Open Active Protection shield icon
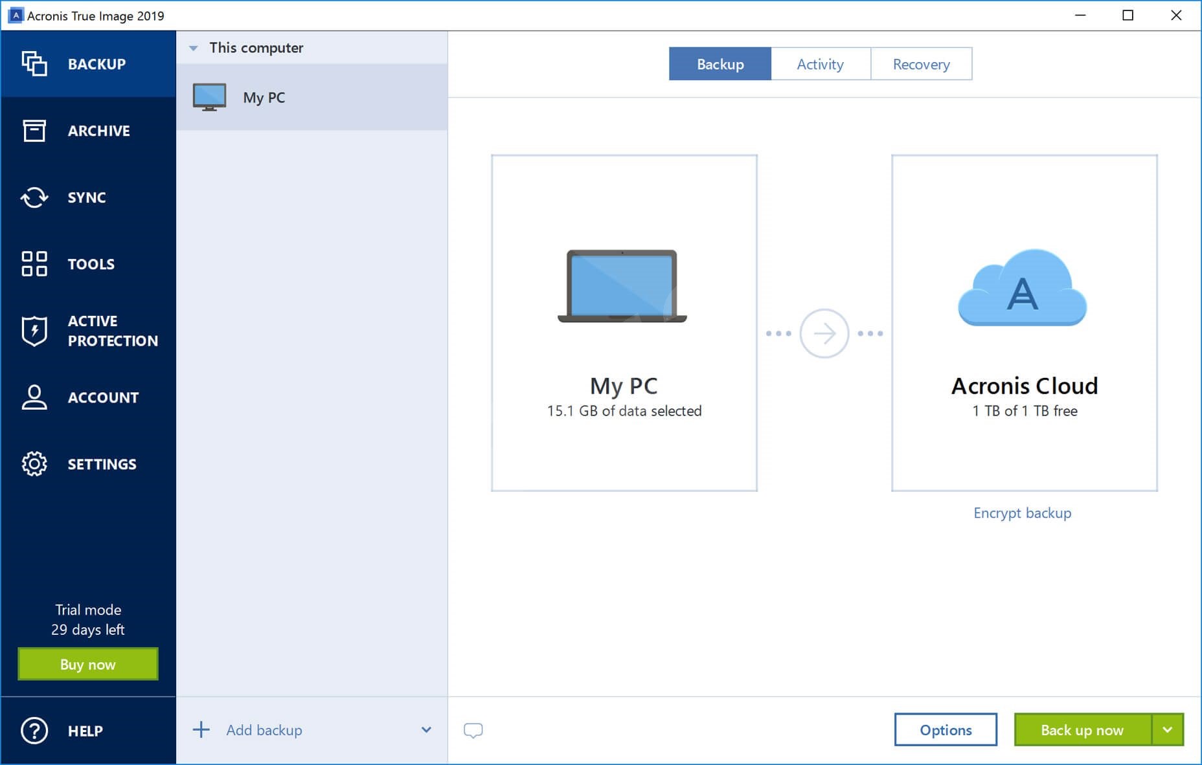1202x765 pixels. click(x=34, y=331)
